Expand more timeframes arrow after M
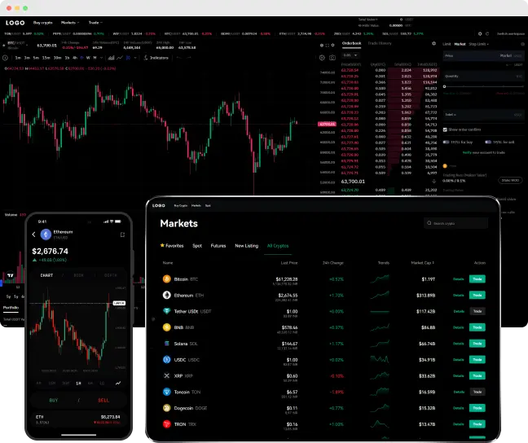Screen dimensions: 528x443 point(101,58)
